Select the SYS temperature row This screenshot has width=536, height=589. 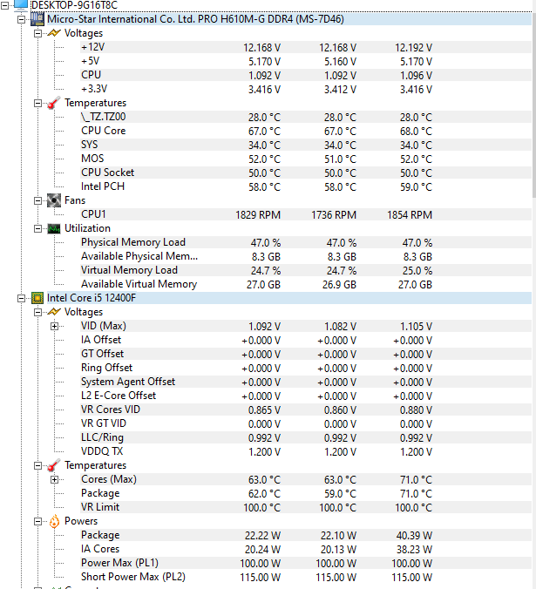click(x=305, y=145)
